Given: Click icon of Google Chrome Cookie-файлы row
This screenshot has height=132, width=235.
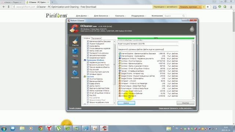Looking at the screenshot, I should coord(120,78).
